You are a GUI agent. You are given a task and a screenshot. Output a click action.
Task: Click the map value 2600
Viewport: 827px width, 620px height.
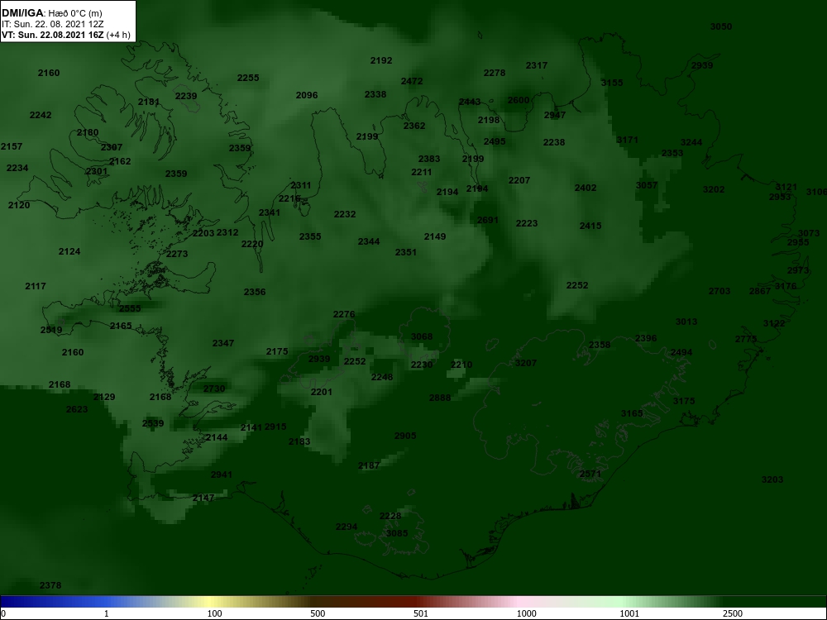point(519,100)
